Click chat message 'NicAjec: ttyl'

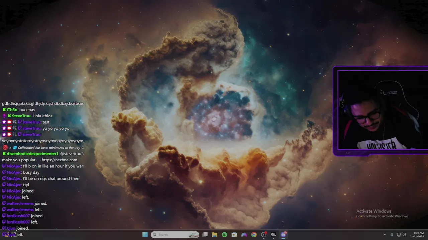pyautogui.click(x=16, y=185)
